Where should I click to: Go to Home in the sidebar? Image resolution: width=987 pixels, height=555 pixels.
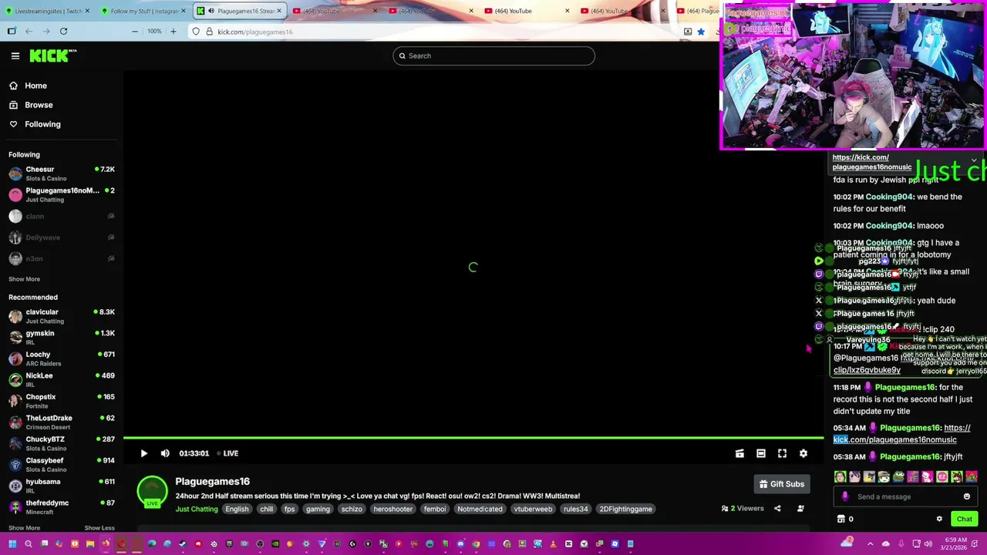coord(35,86)
